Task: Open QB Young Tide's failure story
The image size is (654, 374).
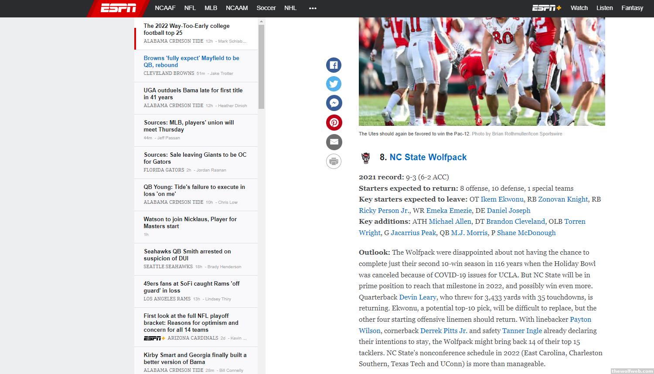Action: pos(194,190)
